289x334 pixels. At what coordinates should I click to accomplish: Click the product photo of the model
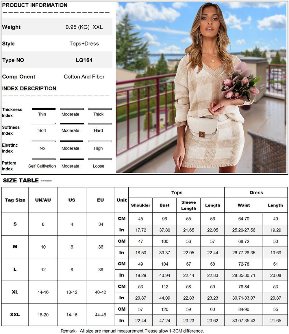pos(201,87)
